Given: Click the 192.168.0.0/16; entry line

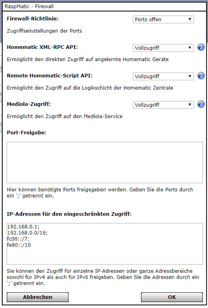Looking at the screenshot, I should 27,233.
